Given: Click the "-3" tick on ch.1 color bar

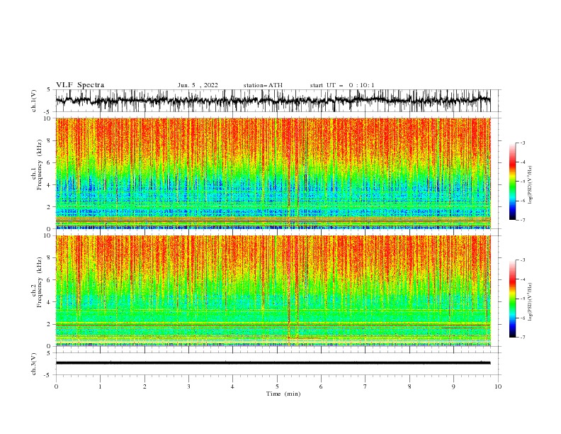Looking at the screenshot, I should (x=522, y=143).
